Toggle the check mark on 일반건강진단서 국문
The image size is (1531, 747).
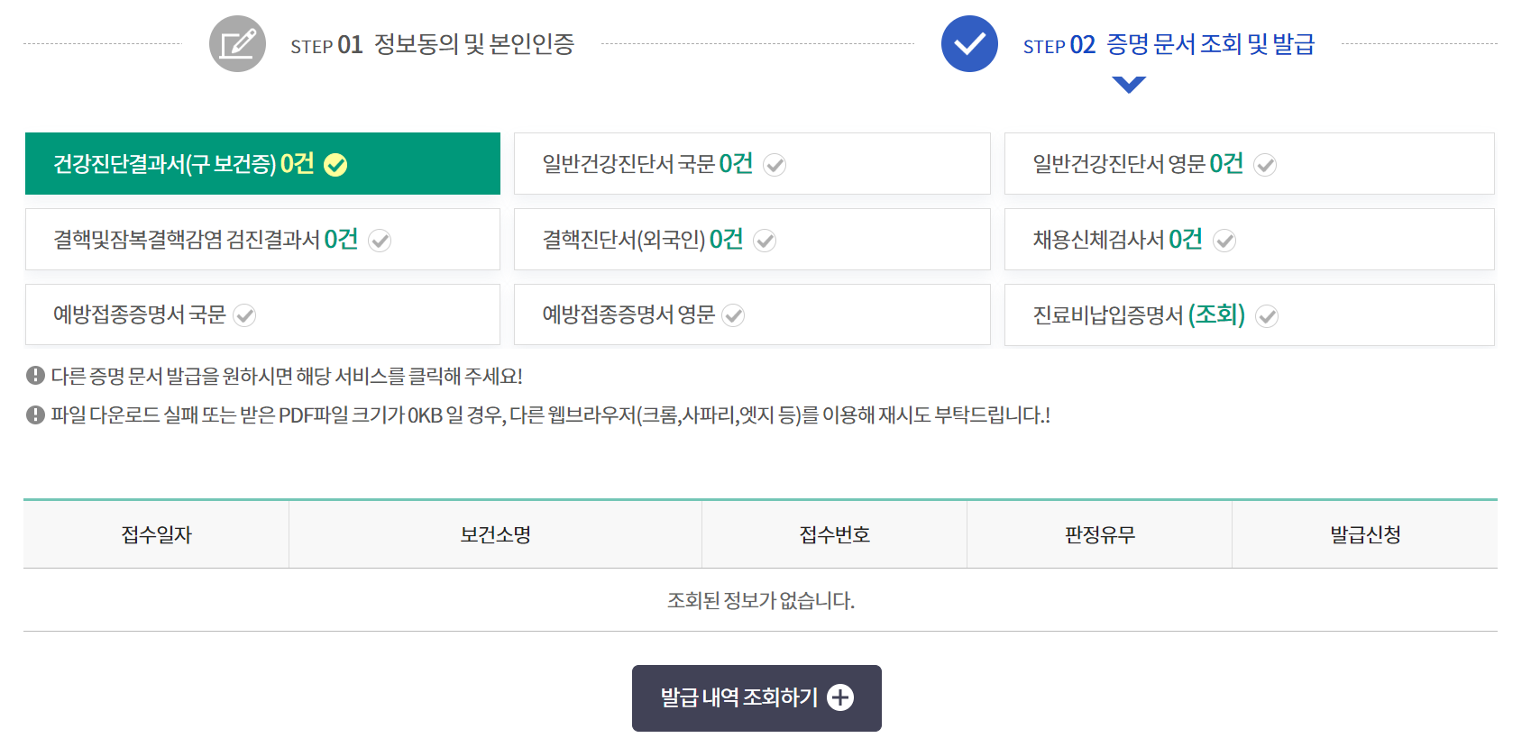coord(776,166)
